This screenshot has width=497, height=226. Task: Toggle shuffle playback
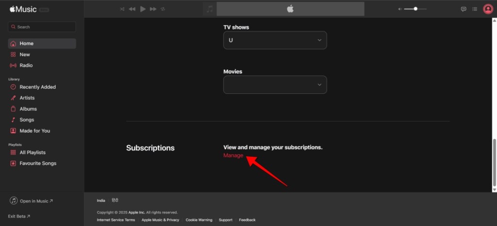tap(122, 9)
